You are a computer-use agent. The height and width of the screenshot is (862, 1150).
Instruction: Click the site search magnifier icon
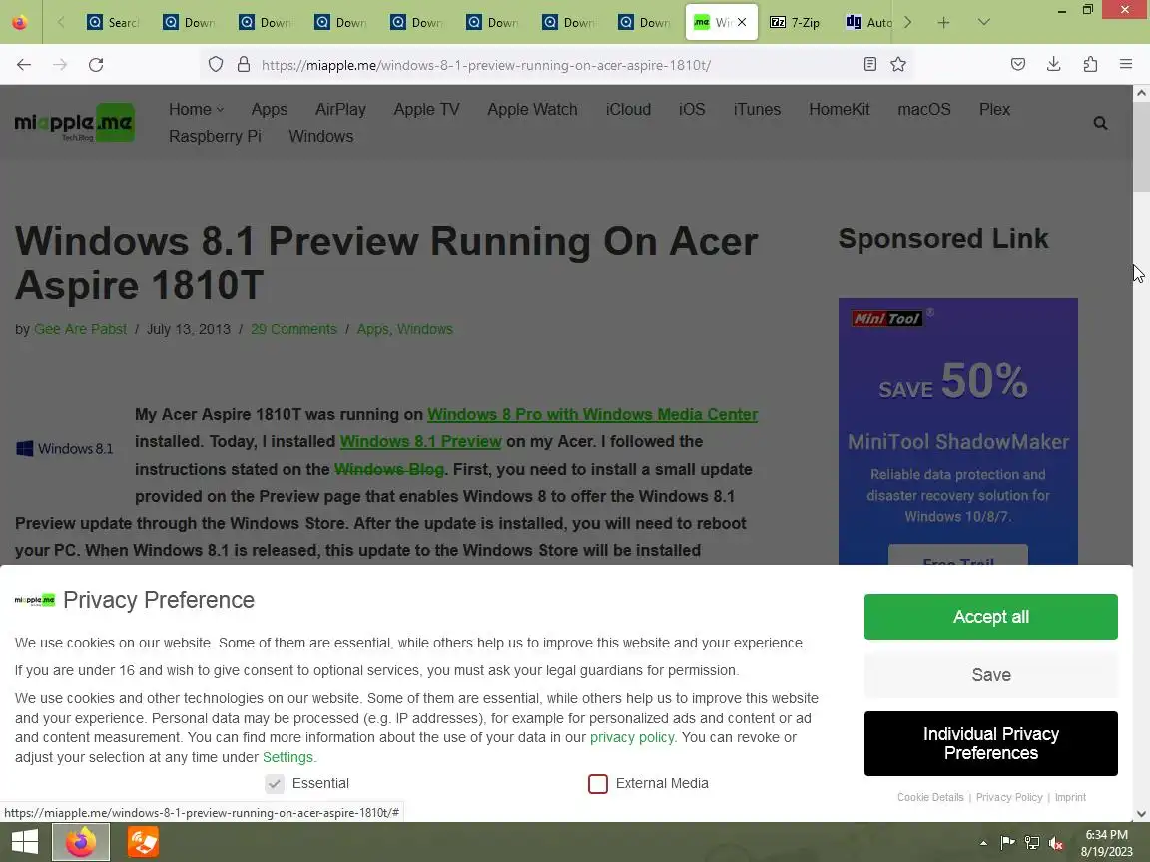1100,123
